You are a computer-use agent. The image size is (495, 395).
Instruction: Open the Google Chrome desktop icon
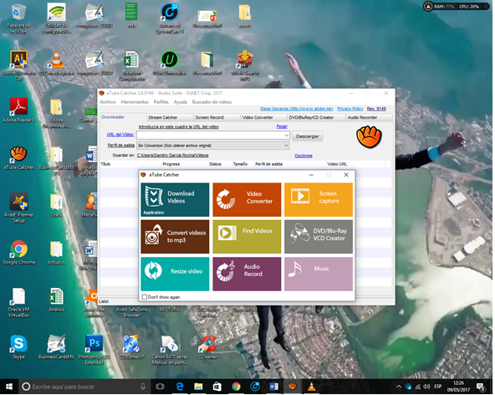coord(18,253)
